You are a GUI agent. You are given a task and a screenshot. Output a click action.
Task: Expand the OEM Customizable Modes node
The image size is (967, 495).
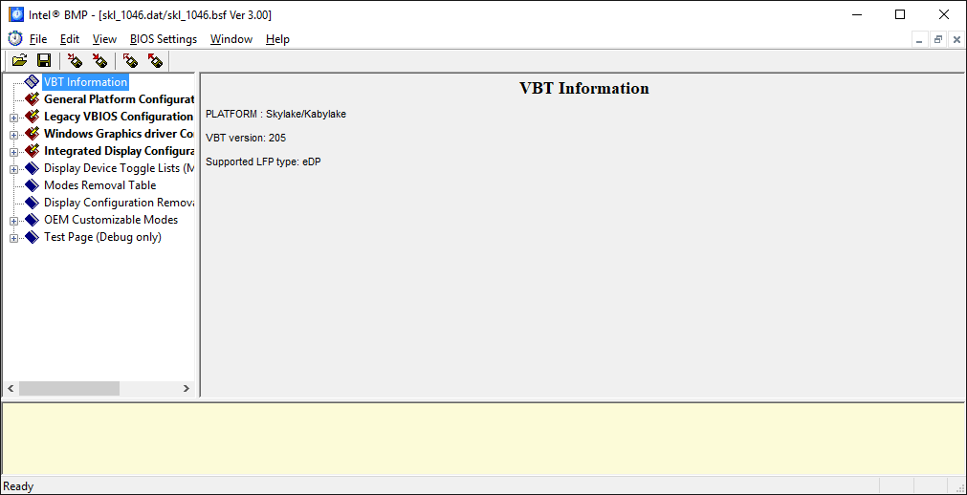[x=13, y=221]
